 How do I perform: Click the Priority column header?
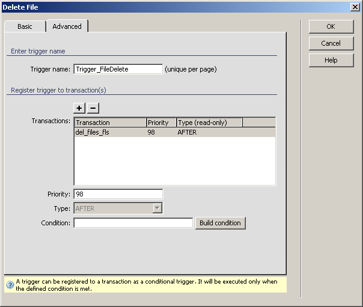(161, 123)
